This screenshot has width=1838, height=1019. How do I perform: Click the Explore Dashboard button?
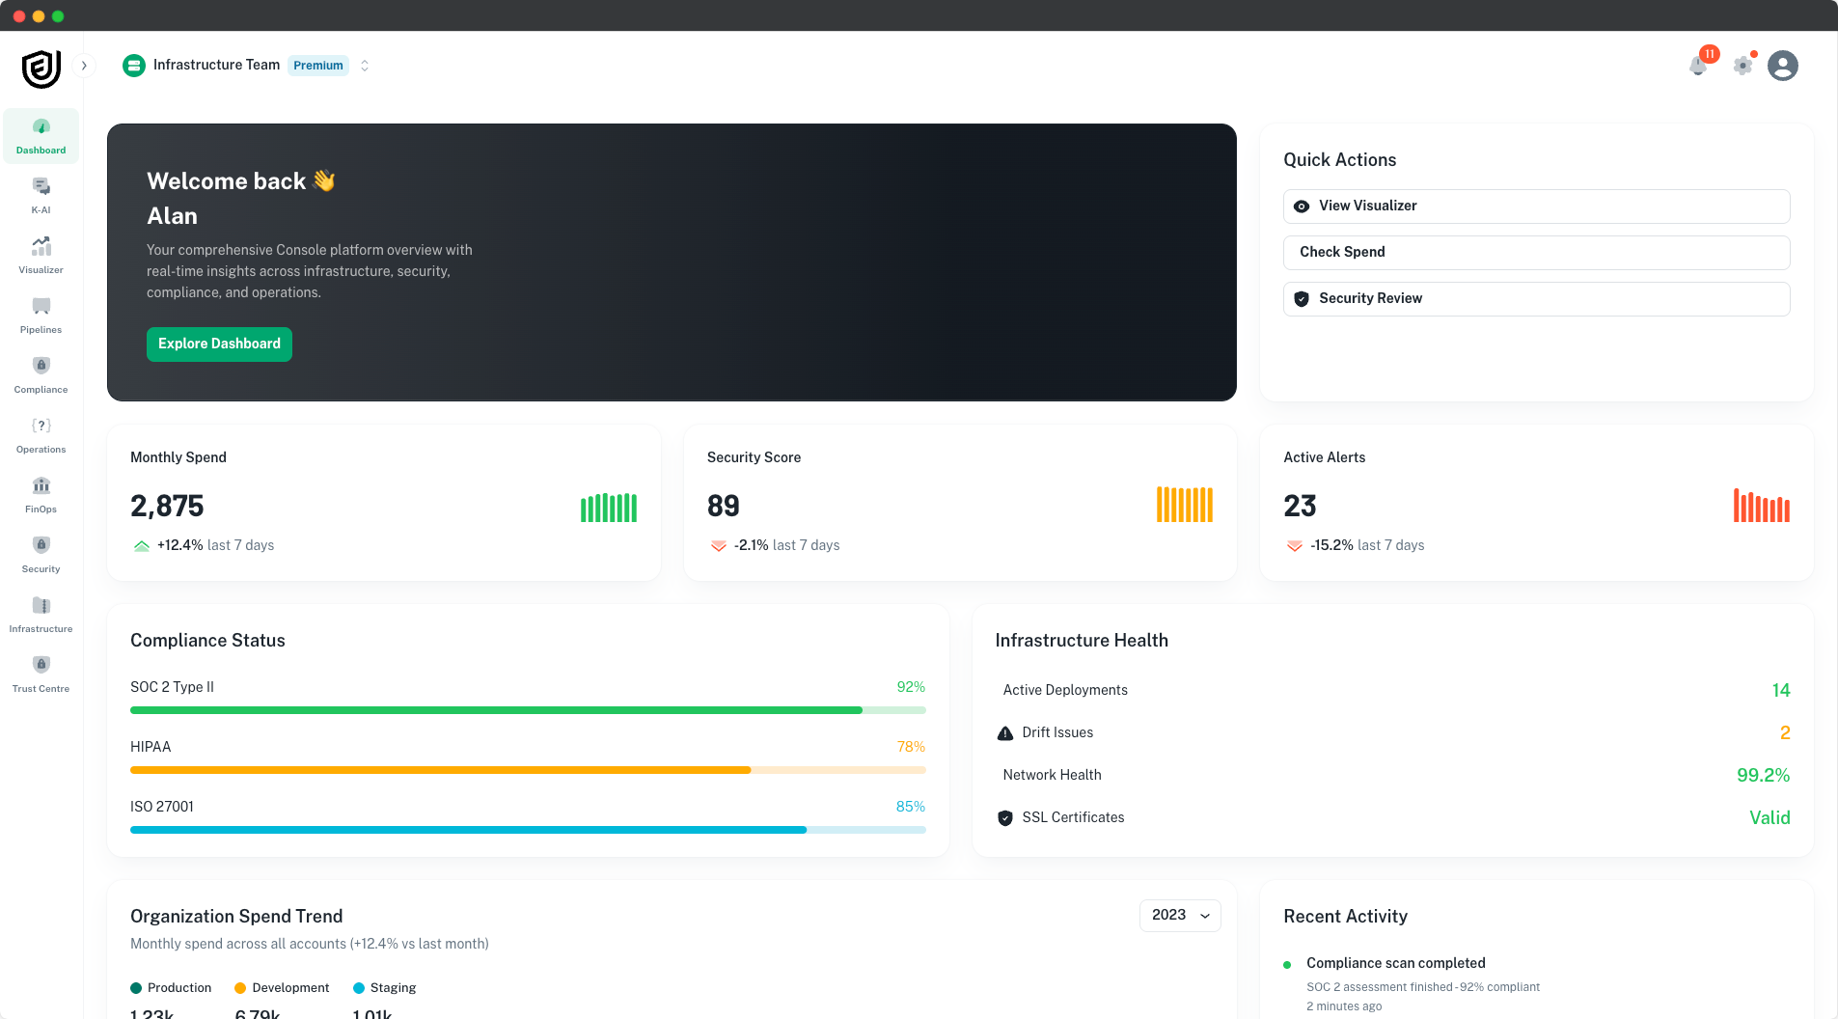pos(219,344)
